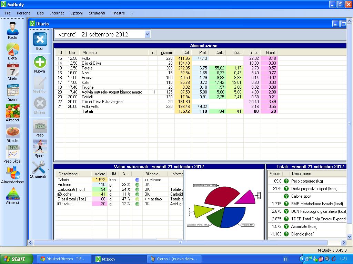The image size is (353, 264).
Task: Select the Pollo Petto food row
Action: (90, 107)
